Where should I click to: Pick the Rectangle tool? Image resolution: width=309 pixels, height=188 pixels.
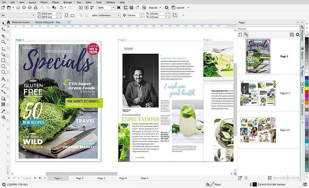(x=3, y=60)
